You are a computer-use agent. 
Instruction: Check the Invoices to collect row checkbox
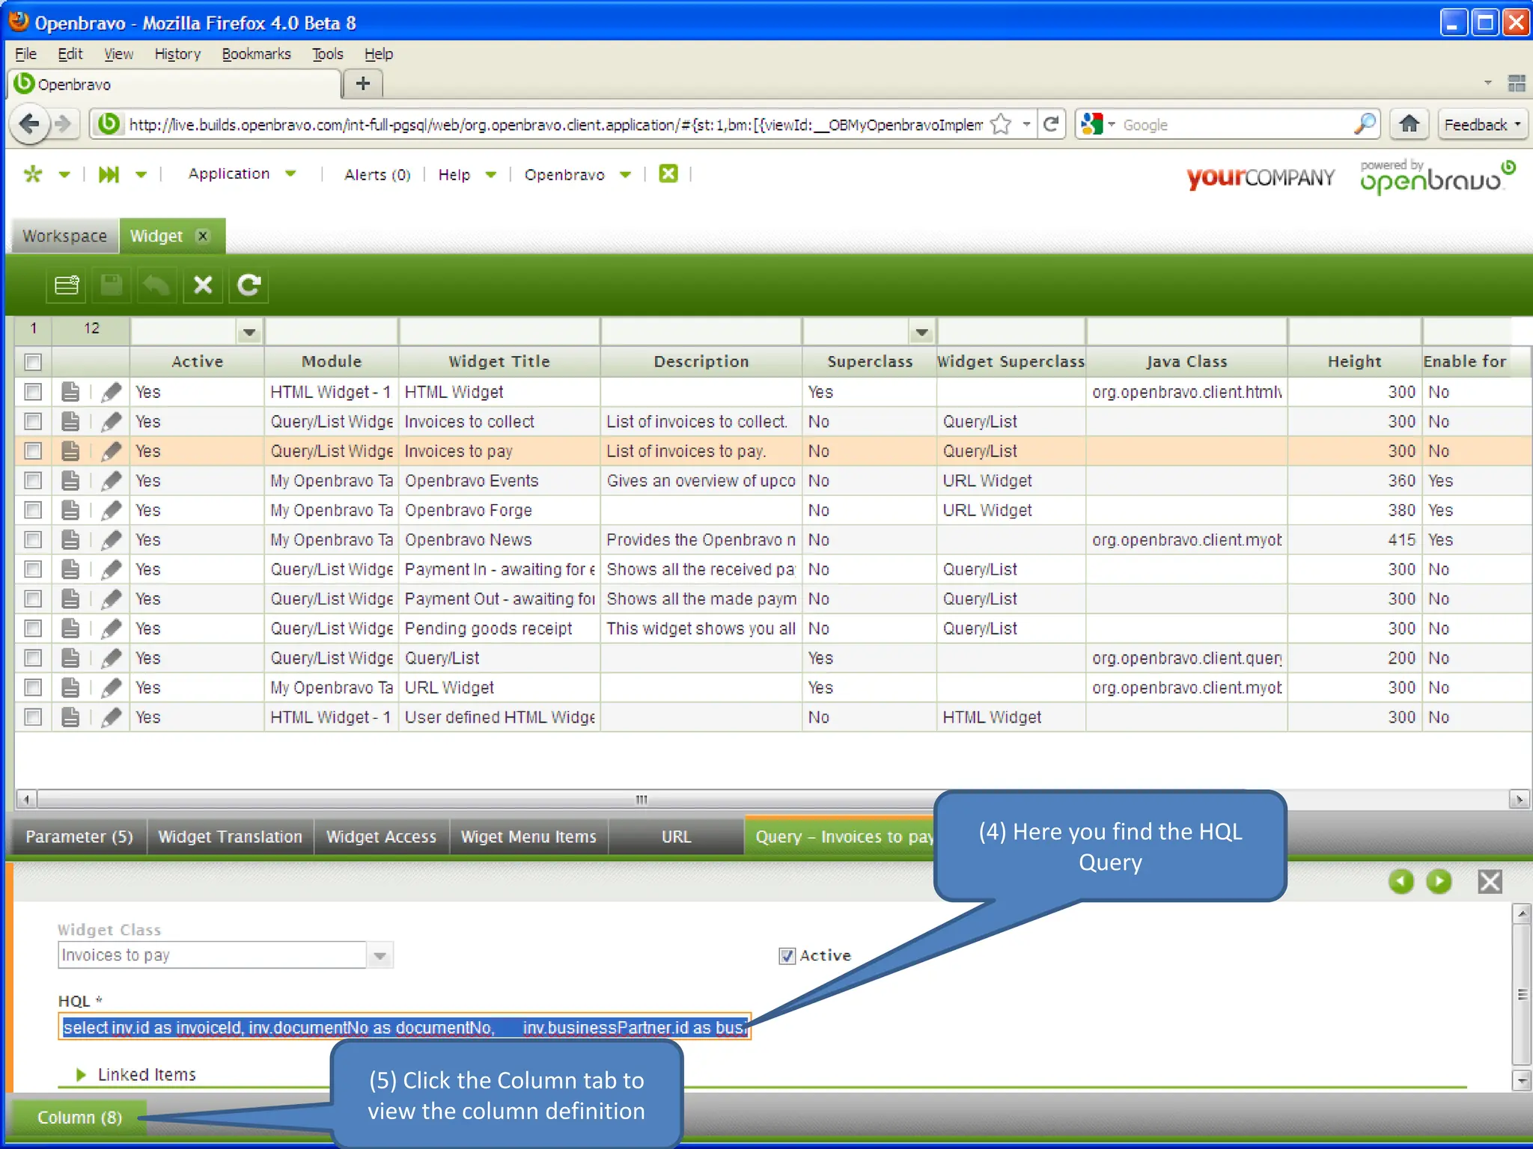33,422
